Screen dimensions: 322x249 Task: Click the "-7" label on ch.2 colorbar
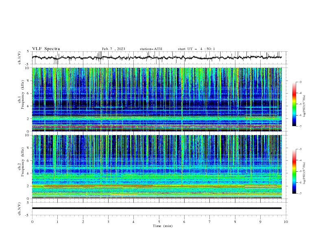point(300,193)
